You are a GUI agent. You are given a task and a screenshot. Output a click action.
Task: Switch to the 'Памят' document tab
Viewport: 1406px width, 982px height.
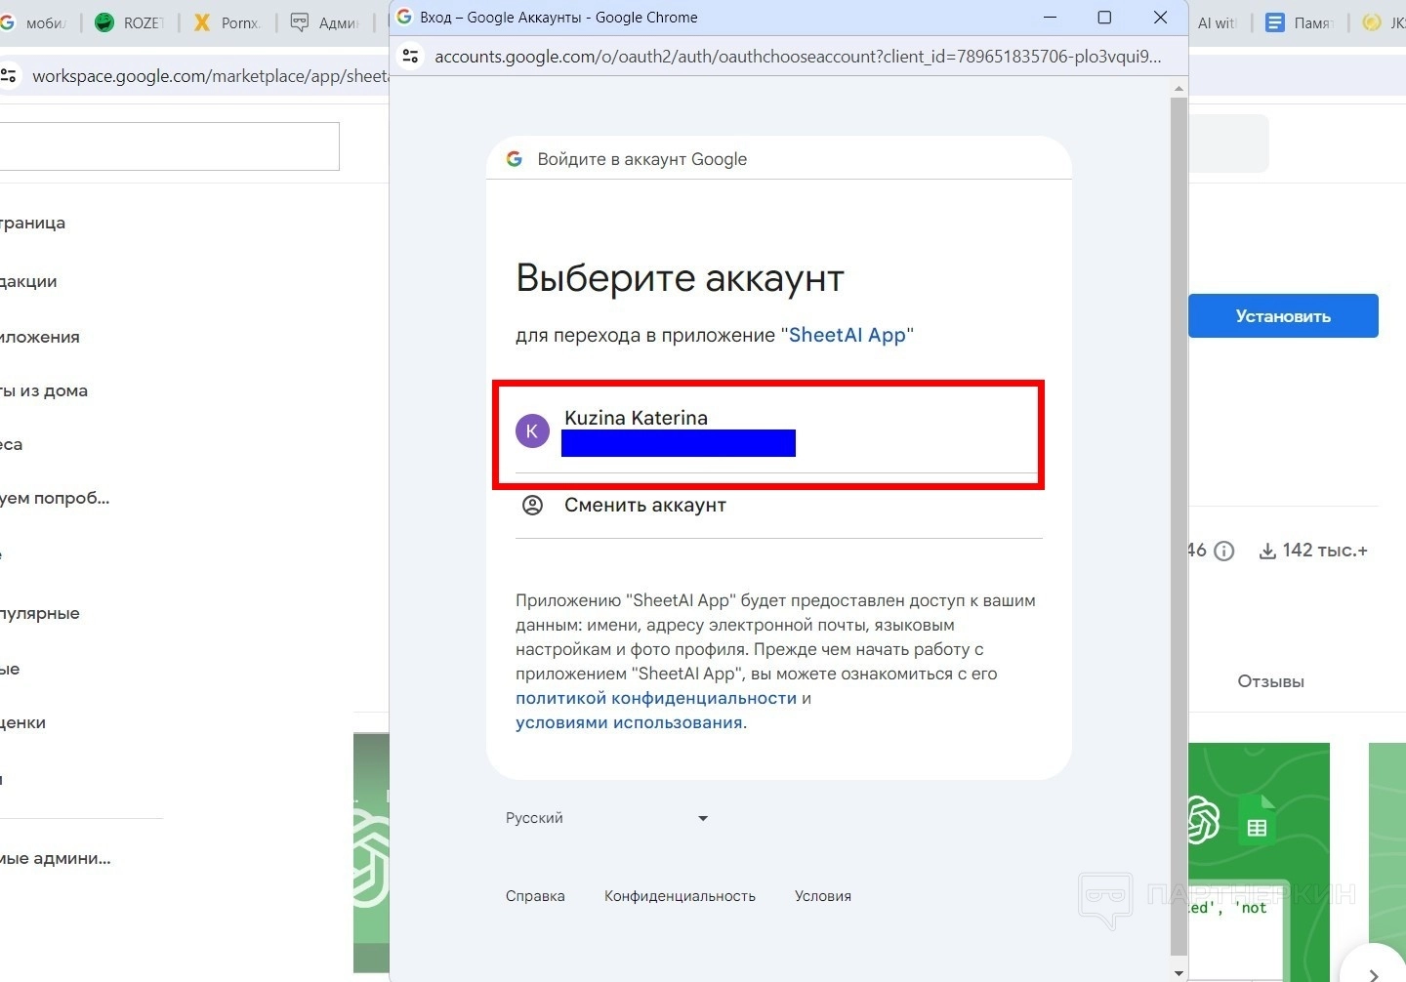[1299, 22]
